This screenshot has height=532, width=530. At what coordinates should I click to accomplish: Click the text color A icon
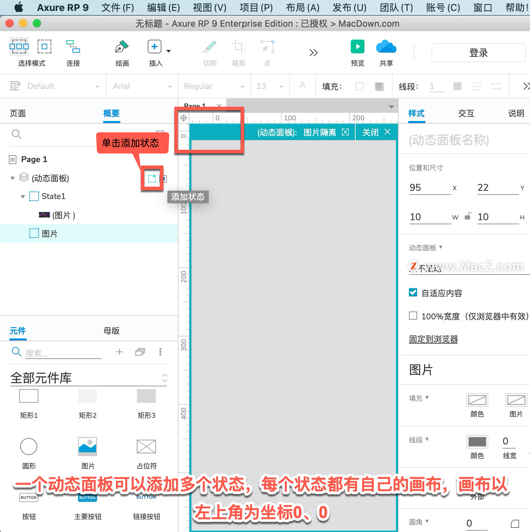(x=302, y=85)
